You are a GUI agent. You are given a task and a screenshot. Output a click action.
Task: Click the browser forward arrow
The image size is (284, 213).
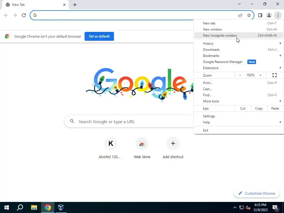tap(15, 15)
